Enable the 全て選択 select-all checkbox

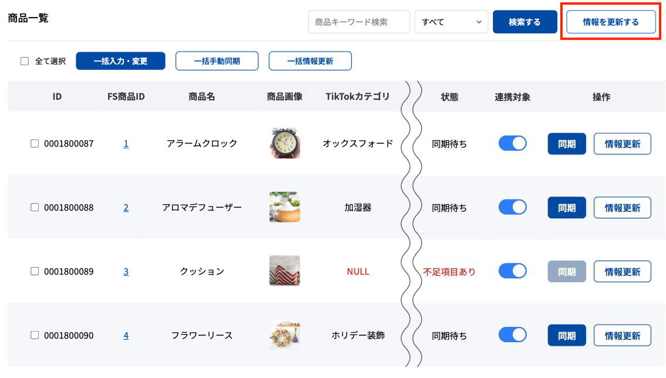23,60
